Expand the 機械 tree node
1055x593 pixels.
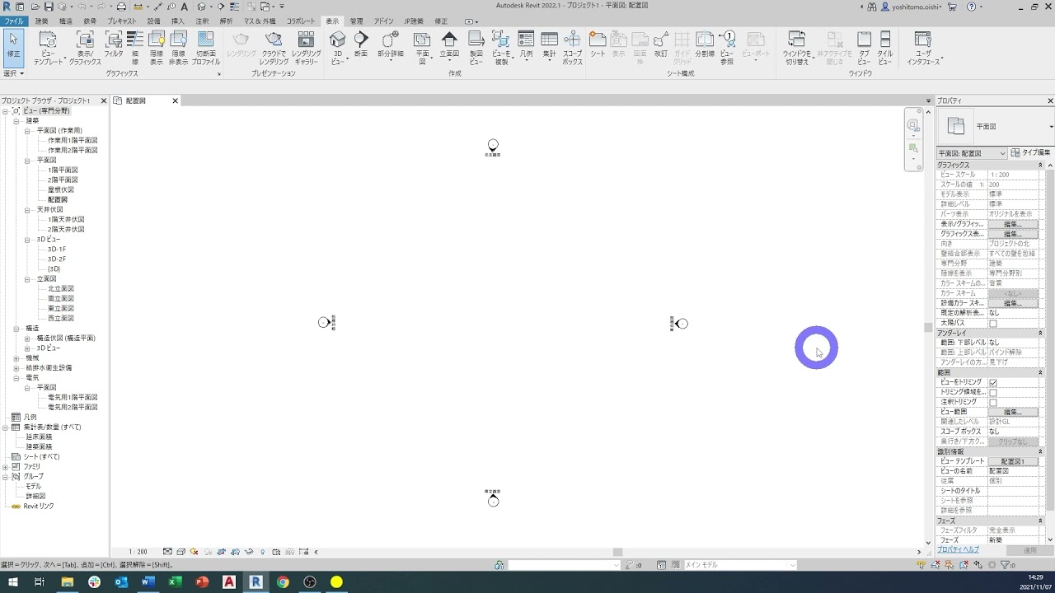[x=16, y=358]
